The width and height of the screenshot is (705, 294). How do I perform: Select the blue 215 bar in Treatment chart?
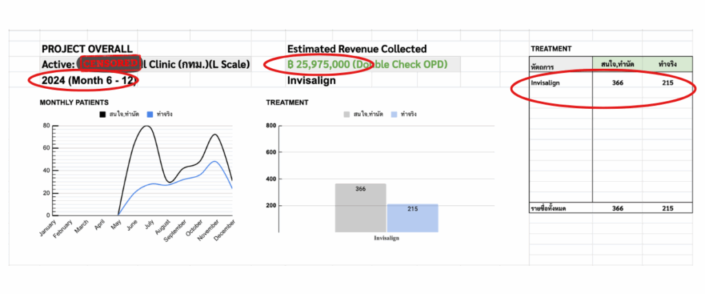coord(412,218)
